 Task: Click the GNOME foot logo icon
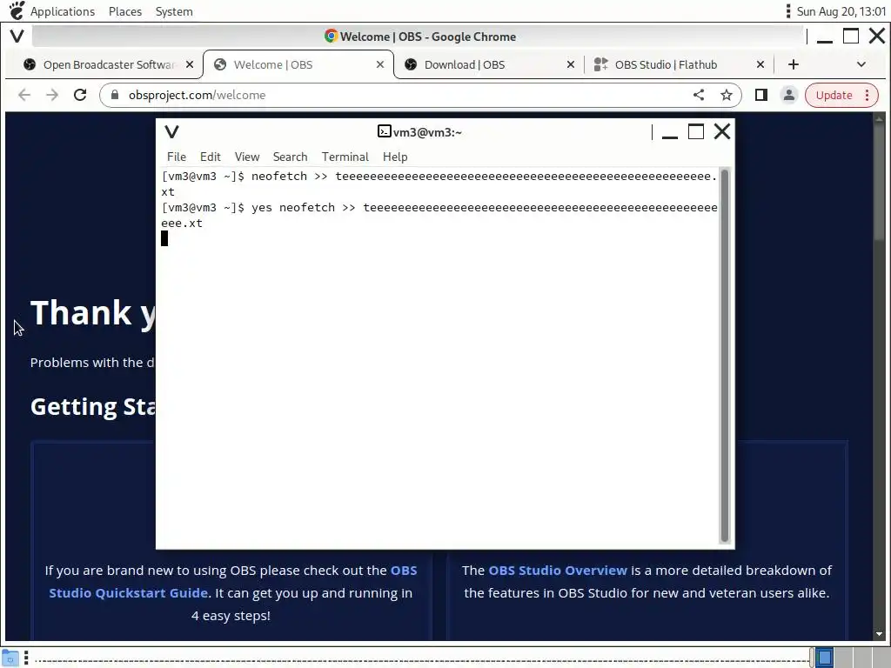click(x=17, y=10)
